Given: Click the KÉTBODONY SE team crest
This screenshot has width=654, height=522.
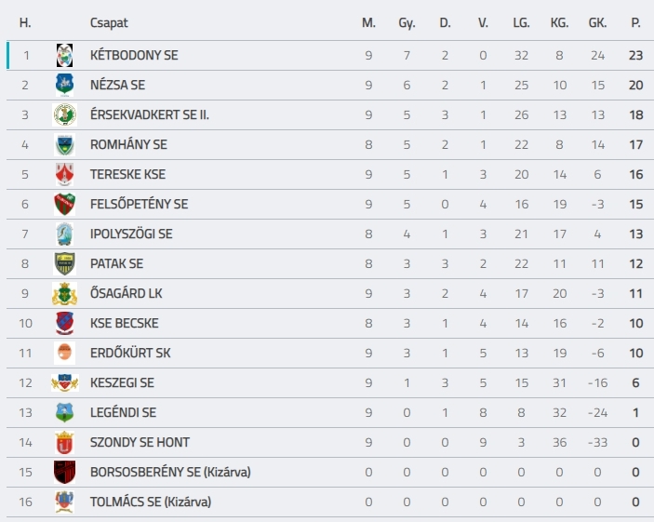Looking at the screenshot, I should [x=64, y=55].
